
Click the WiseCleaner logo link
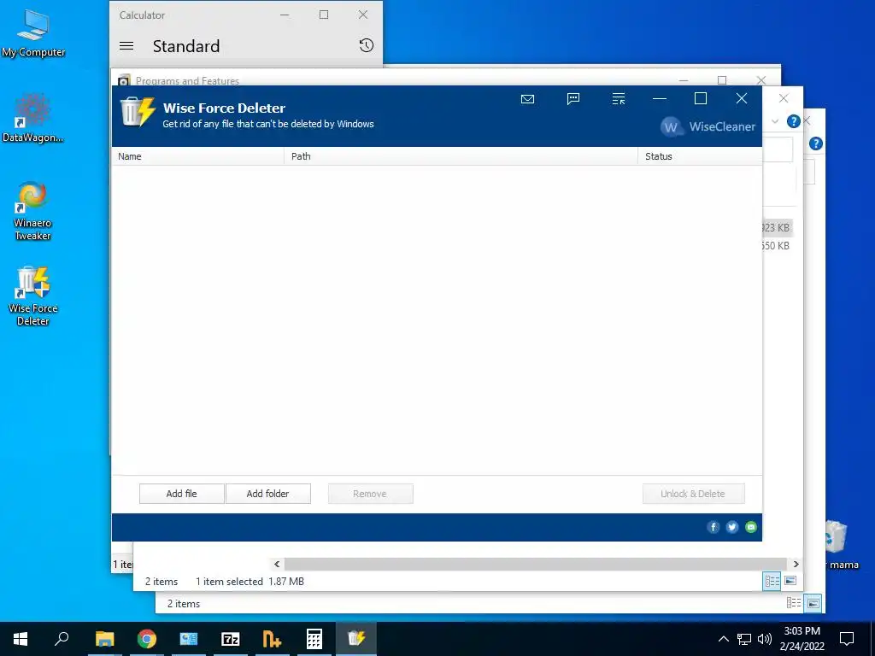point(708,126)
